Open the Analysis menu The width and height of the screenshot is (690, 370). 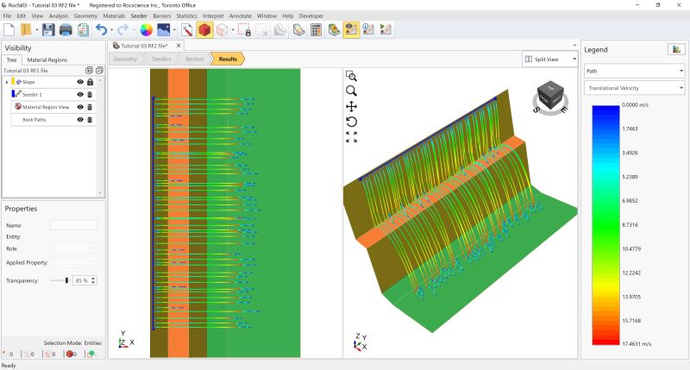(x=59, y=16)
